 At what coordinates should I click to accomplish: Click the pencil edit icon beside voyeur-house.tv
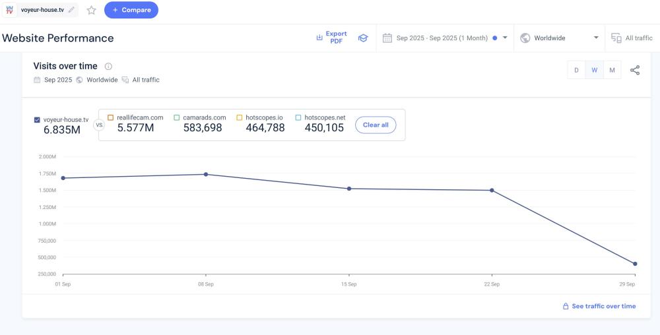(x=71, y=10)
